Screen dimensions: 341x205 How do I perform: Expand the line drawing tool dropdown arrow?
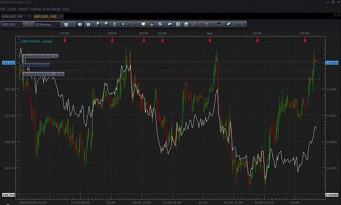click(200, 25)
